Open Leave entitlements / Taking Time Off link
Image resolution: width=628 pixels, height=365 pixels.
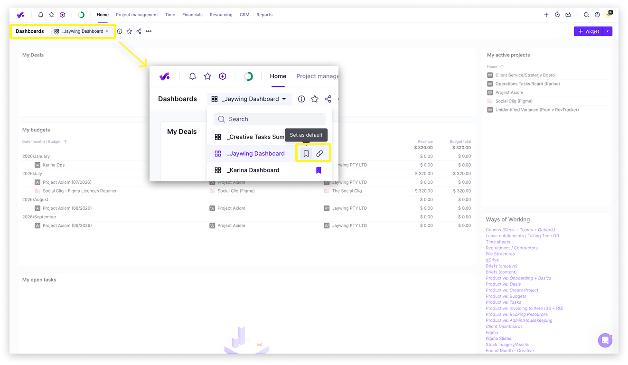[x=523, y=236]
